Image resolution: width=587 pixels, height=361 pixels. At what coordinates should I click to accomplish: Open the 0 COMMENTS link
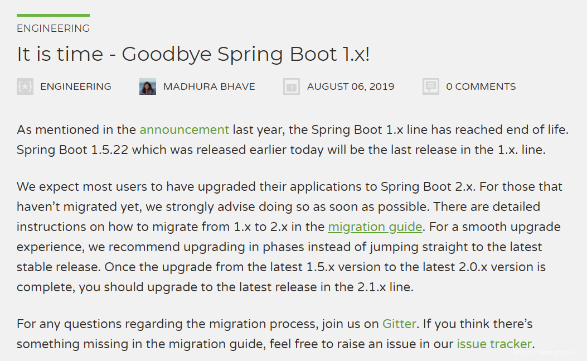[x=481, y=86]
